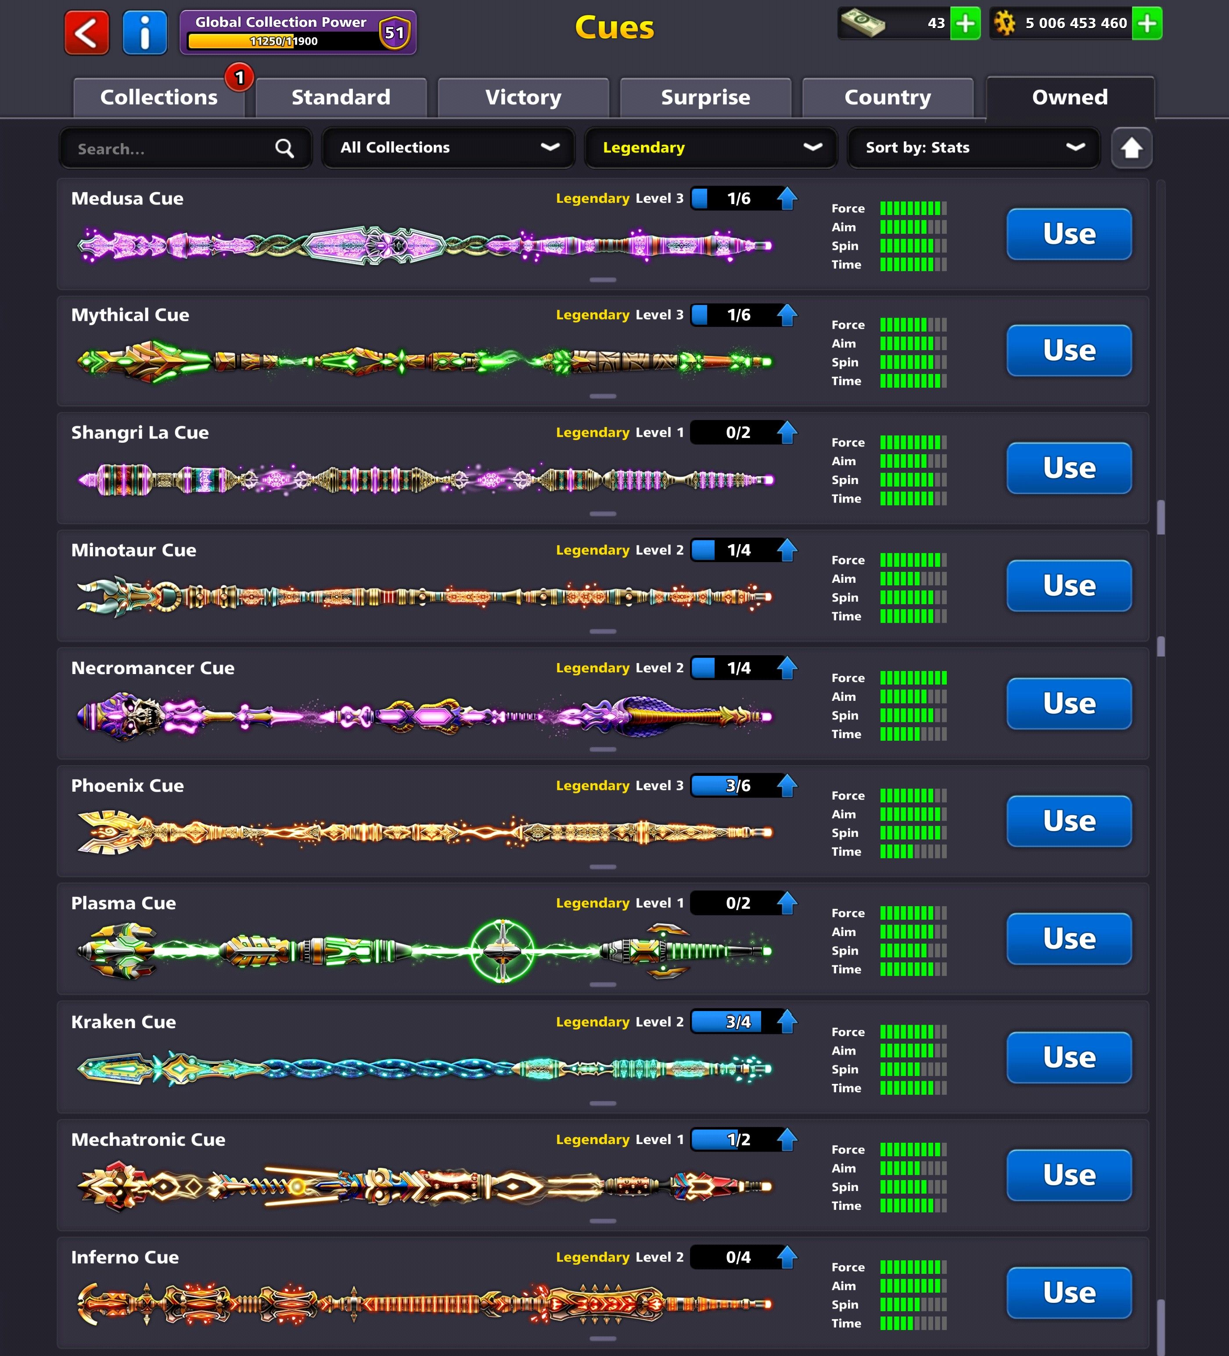Image resolution: width=1229 pixels, height=1356 pixels.
Task: Tap the green plus next to coins
Action: click(1147, 24)
